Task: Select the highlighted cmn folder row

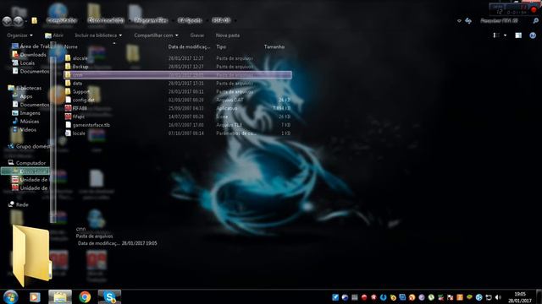Action: pyautogui.click(x=178, y=75)
